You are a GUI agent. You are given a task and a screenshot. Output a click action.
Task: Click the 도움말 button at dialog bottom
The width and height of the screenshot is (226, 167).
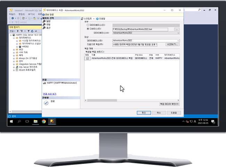tap(174, 113)
